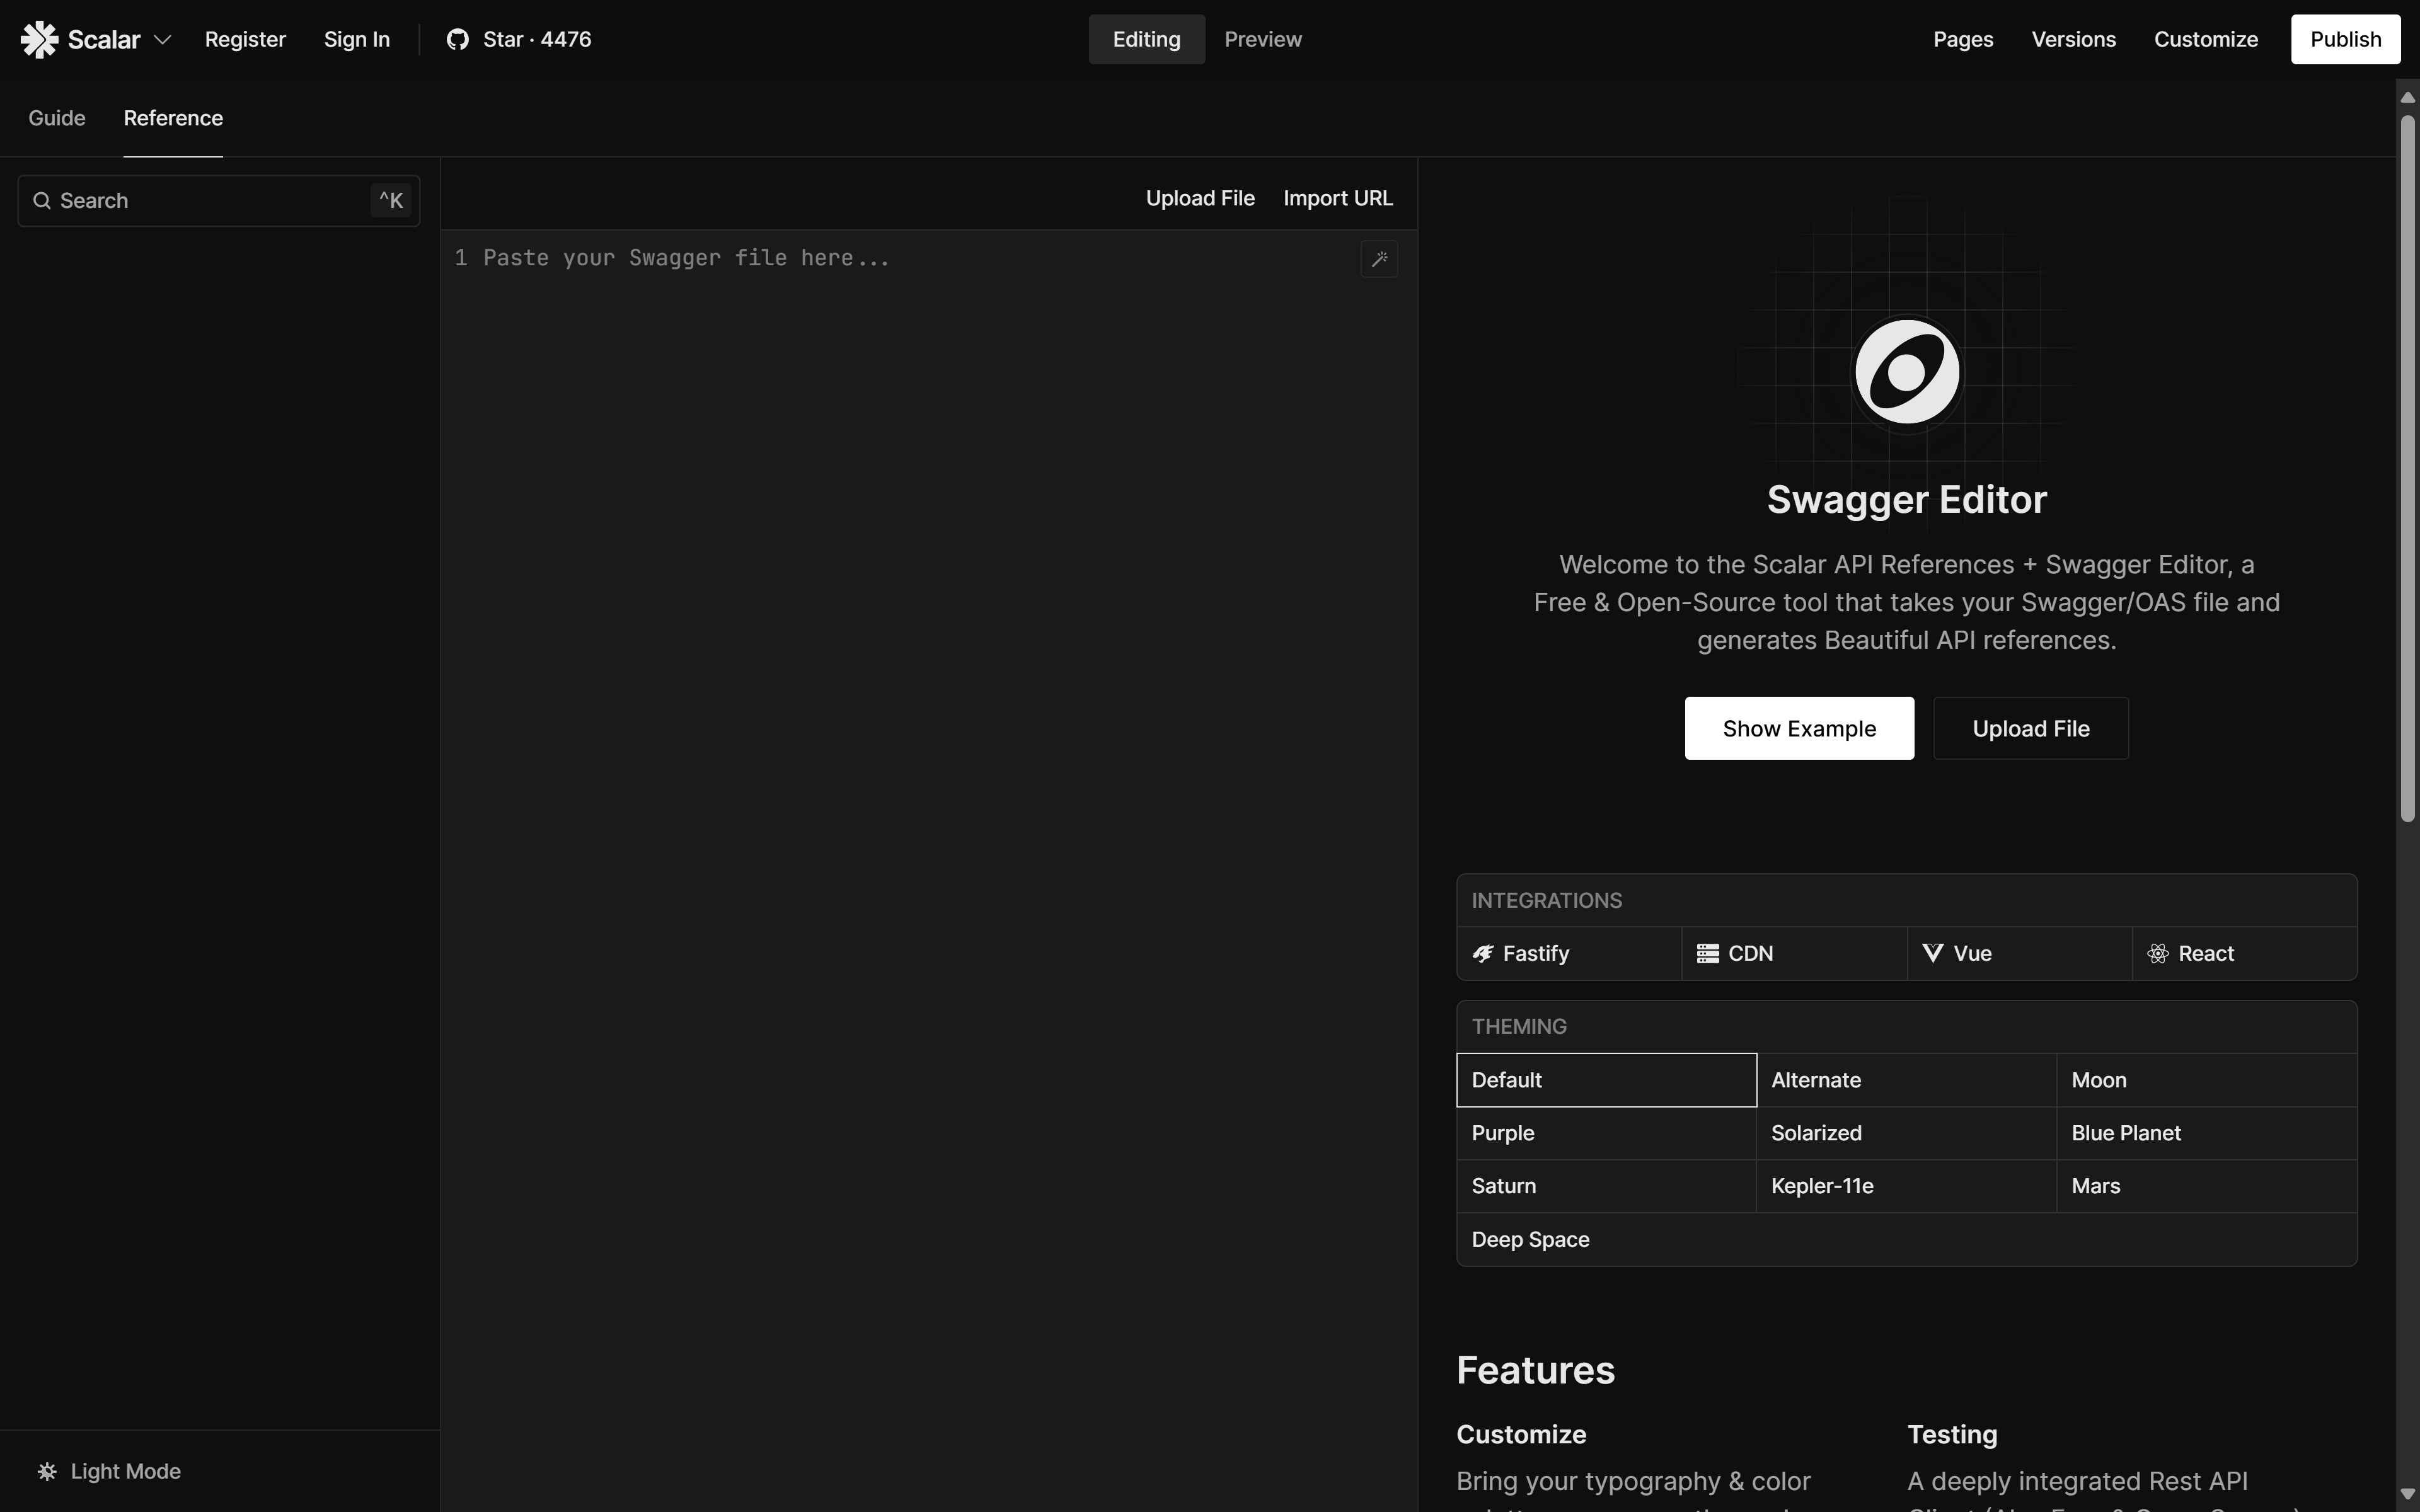The width and height of the screenshot is (2420, 1512).
Task: Select the Editing mode toggle
Action: (1146, 39)
